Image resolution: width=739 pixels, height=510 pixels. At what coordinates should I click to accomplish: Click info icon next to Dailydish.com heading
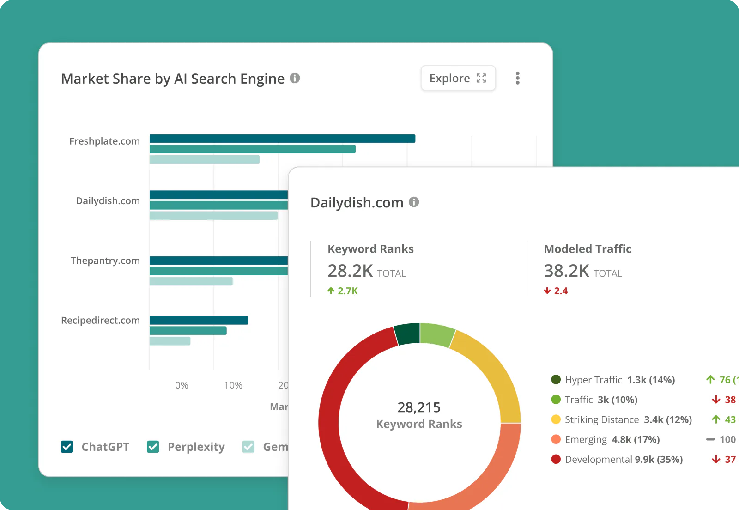414,202
